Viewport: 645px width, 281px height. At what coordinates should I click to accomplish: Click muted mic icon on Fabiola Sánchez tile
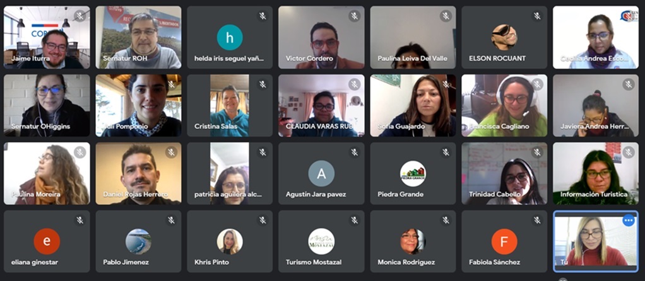[x=537, y=221]
